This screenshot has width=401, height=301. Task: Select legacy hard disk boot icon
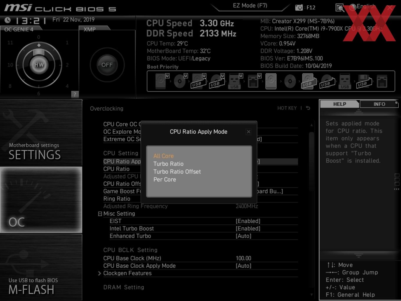coord(271,81)
